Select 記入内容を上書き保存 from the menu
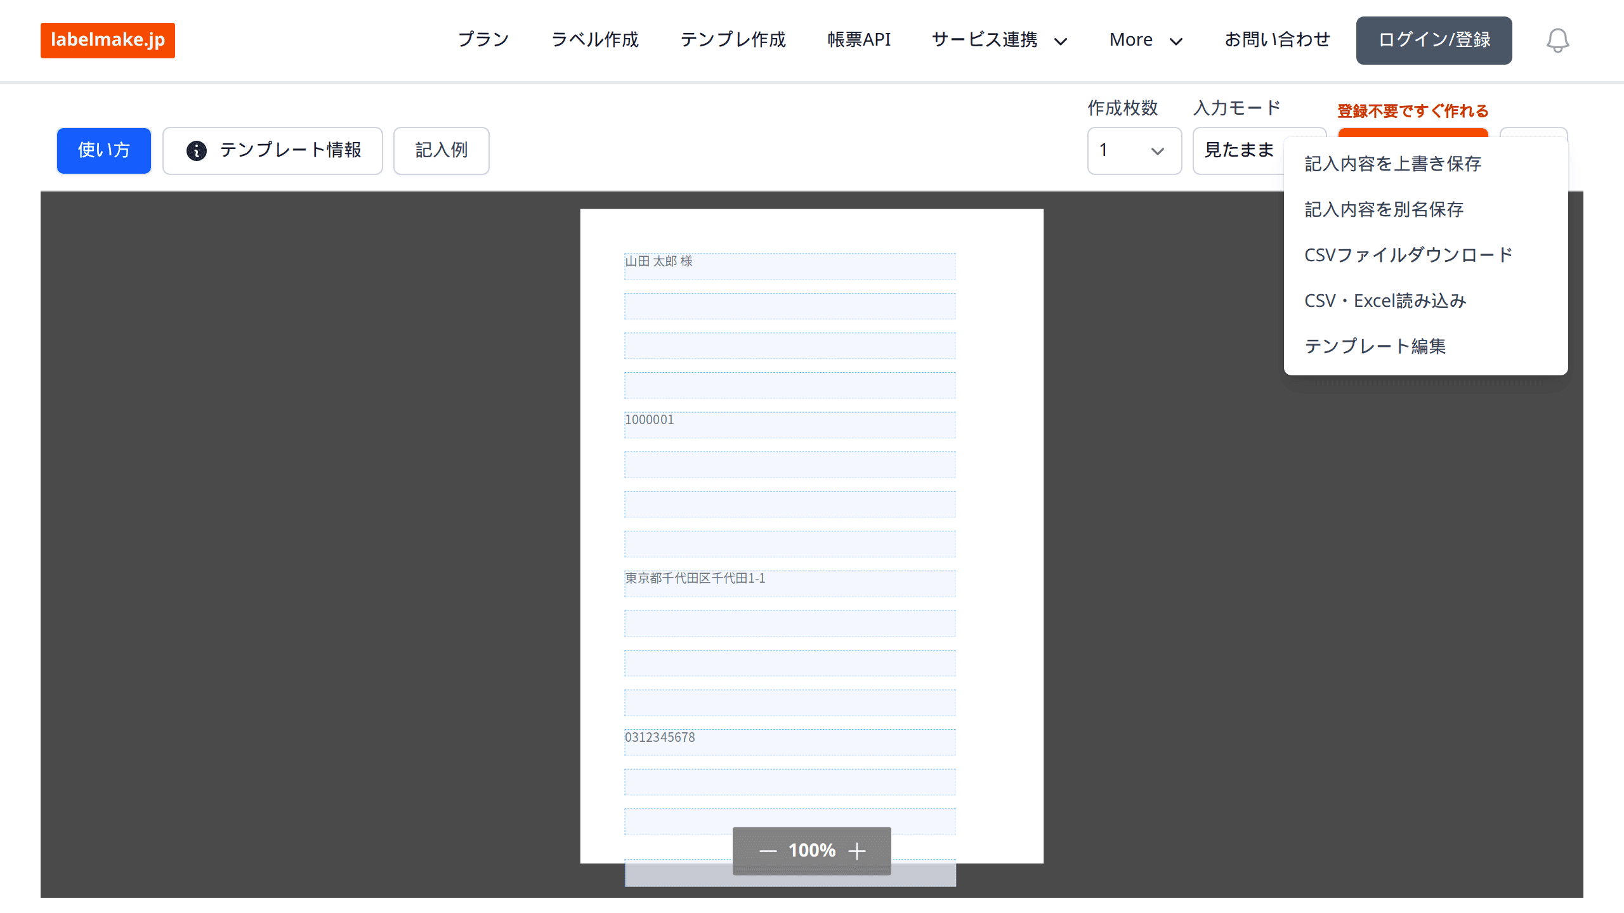Image resolution: width=1624 pixels, height=913 pixels. tap(1425, 164)
